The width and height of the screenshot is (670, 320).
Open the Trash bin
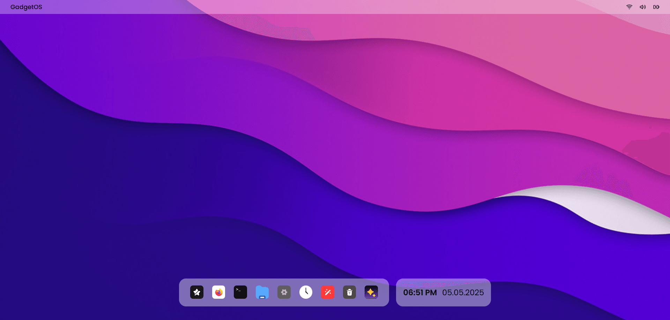coord(349,292)
